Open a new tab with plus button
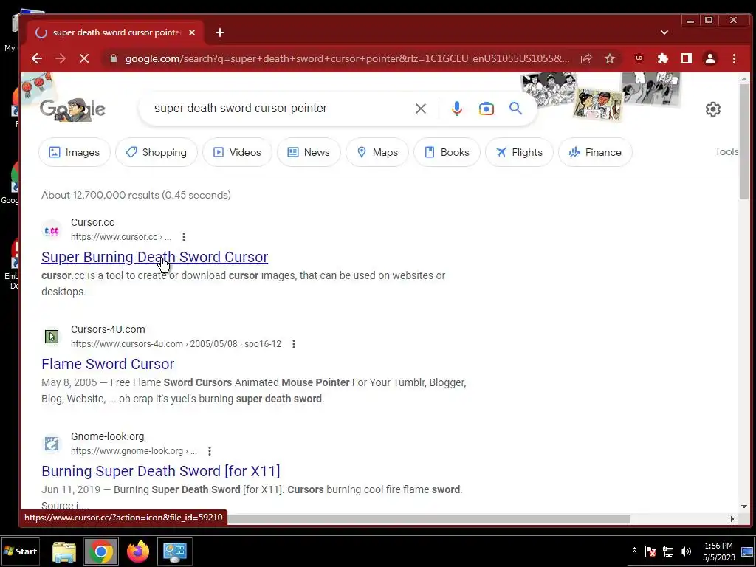Image resolution: width=756 pixels, height=567 pixels. pyautogui.click(x=220, y=32)
